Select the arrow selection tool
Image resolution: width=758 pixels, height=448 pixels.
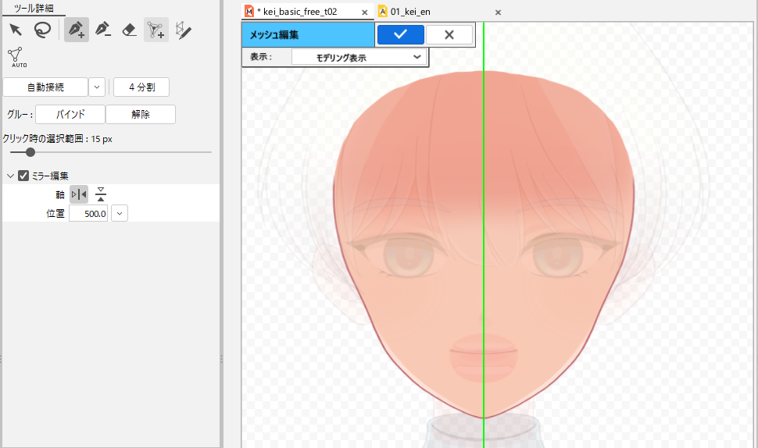(x=16, y=30)
